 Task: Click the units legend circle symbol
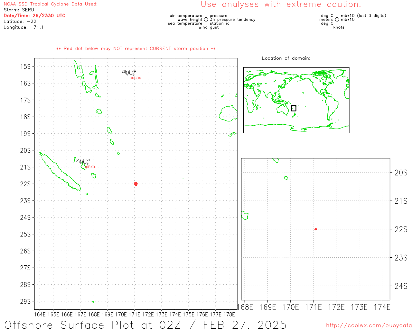point(337,20)
